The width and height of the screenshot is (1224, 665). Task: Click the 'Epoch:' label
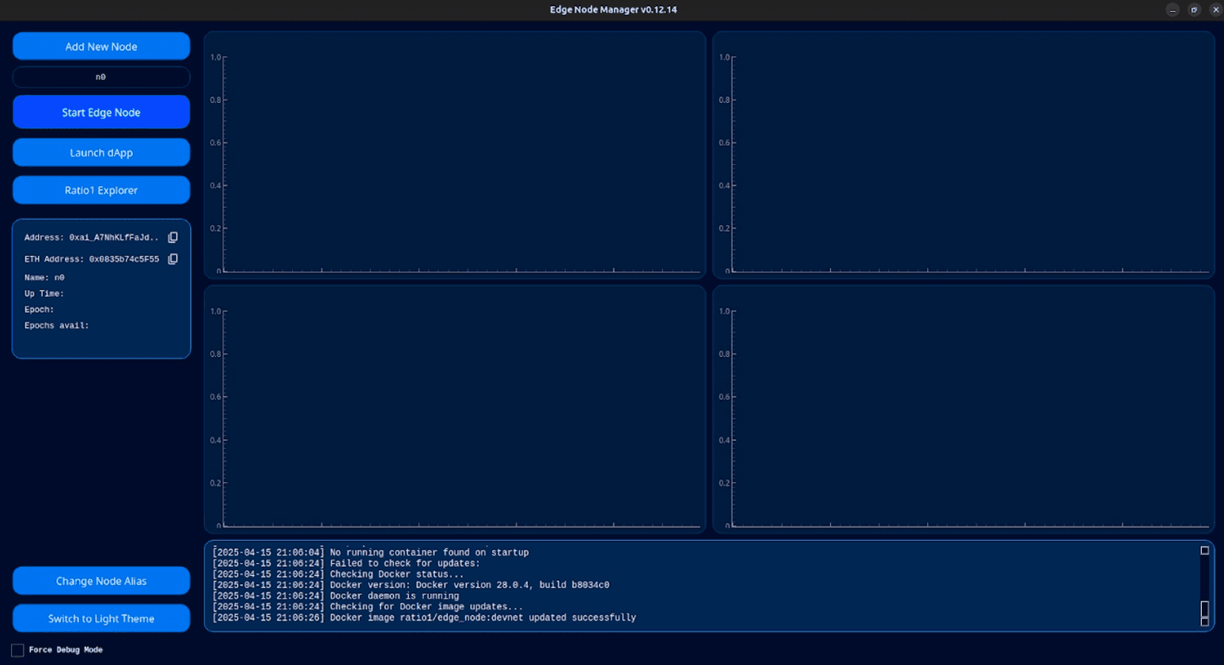[x=39, y=310]
